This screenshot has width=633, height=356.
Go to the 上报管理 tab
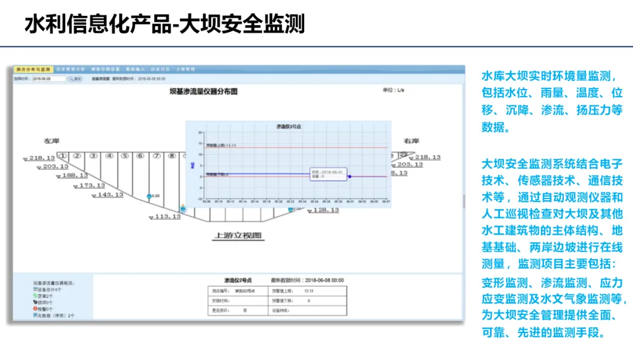pos(185,69)
